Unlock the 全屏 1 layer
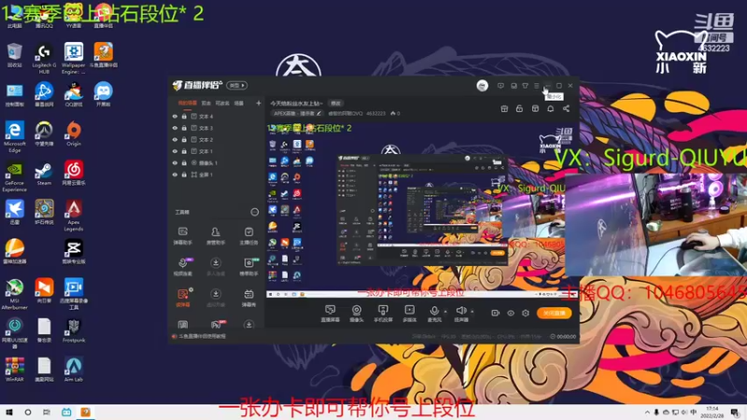747x420 pixels. 184,175
